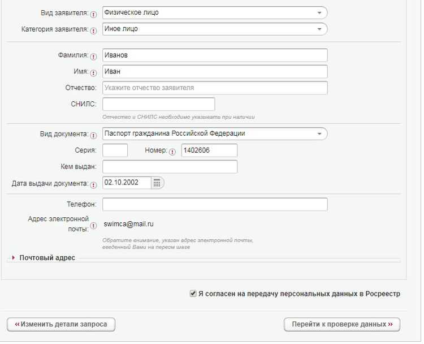Image resolution: width=424 pixels, height=344 pixels.
Task: Click the passport Серия input field
Action: (115, 150)
